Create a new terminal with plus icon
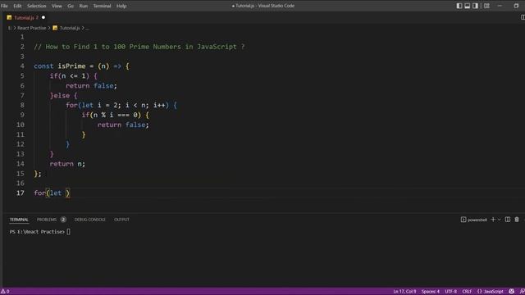The image size is (525, 295). (x=493, y=220)
